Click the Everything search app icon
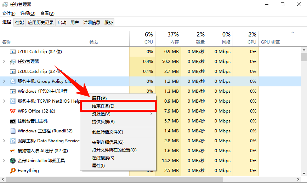This screenshot has width=307, height=183. [x=13, y=171]
